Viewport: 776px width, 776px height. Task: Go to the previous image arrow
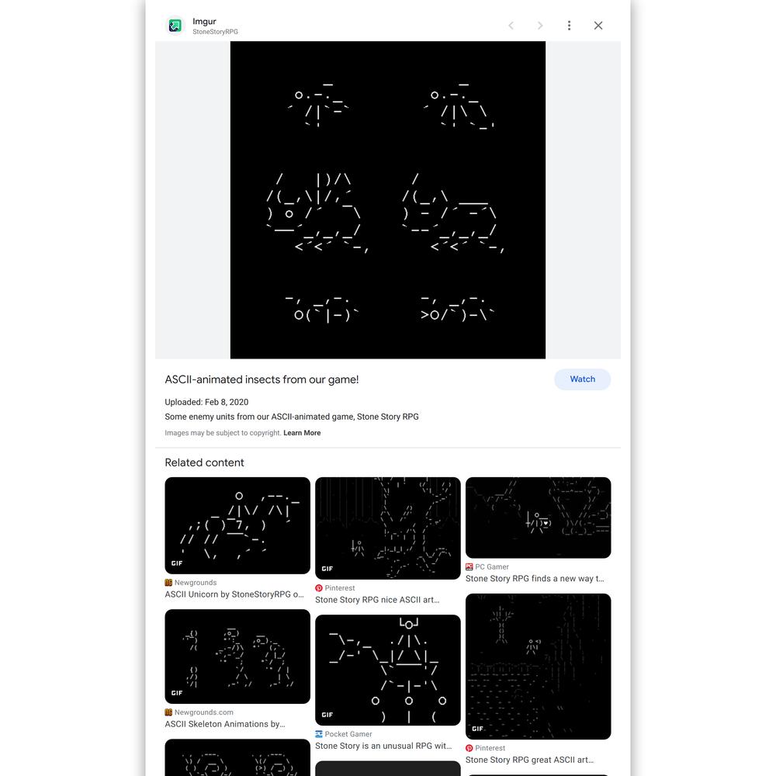pyautogui.click(x=511, y=26)
